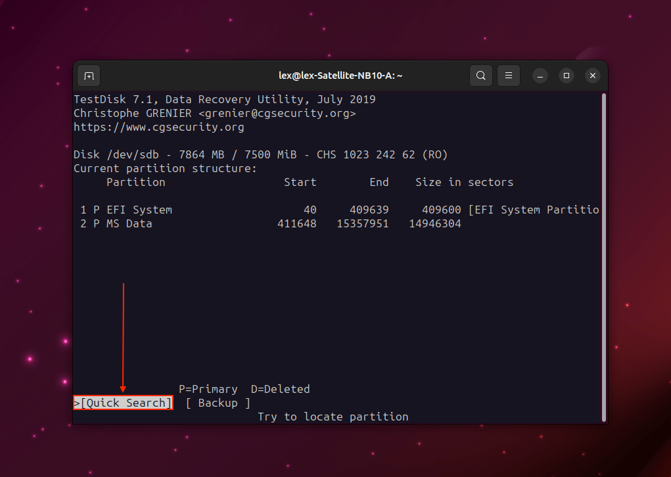Click end sector value 15357951
The height and width of the screenshot is (477, 671).
point(363,223)
